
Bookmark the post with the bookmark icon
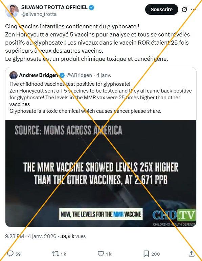click(146, 254)
